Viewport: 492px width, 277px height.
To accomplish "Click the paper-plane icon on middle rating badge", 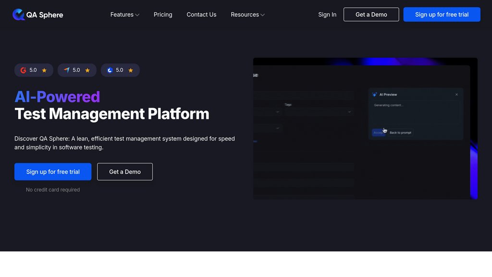I will (x=66, y=70).
